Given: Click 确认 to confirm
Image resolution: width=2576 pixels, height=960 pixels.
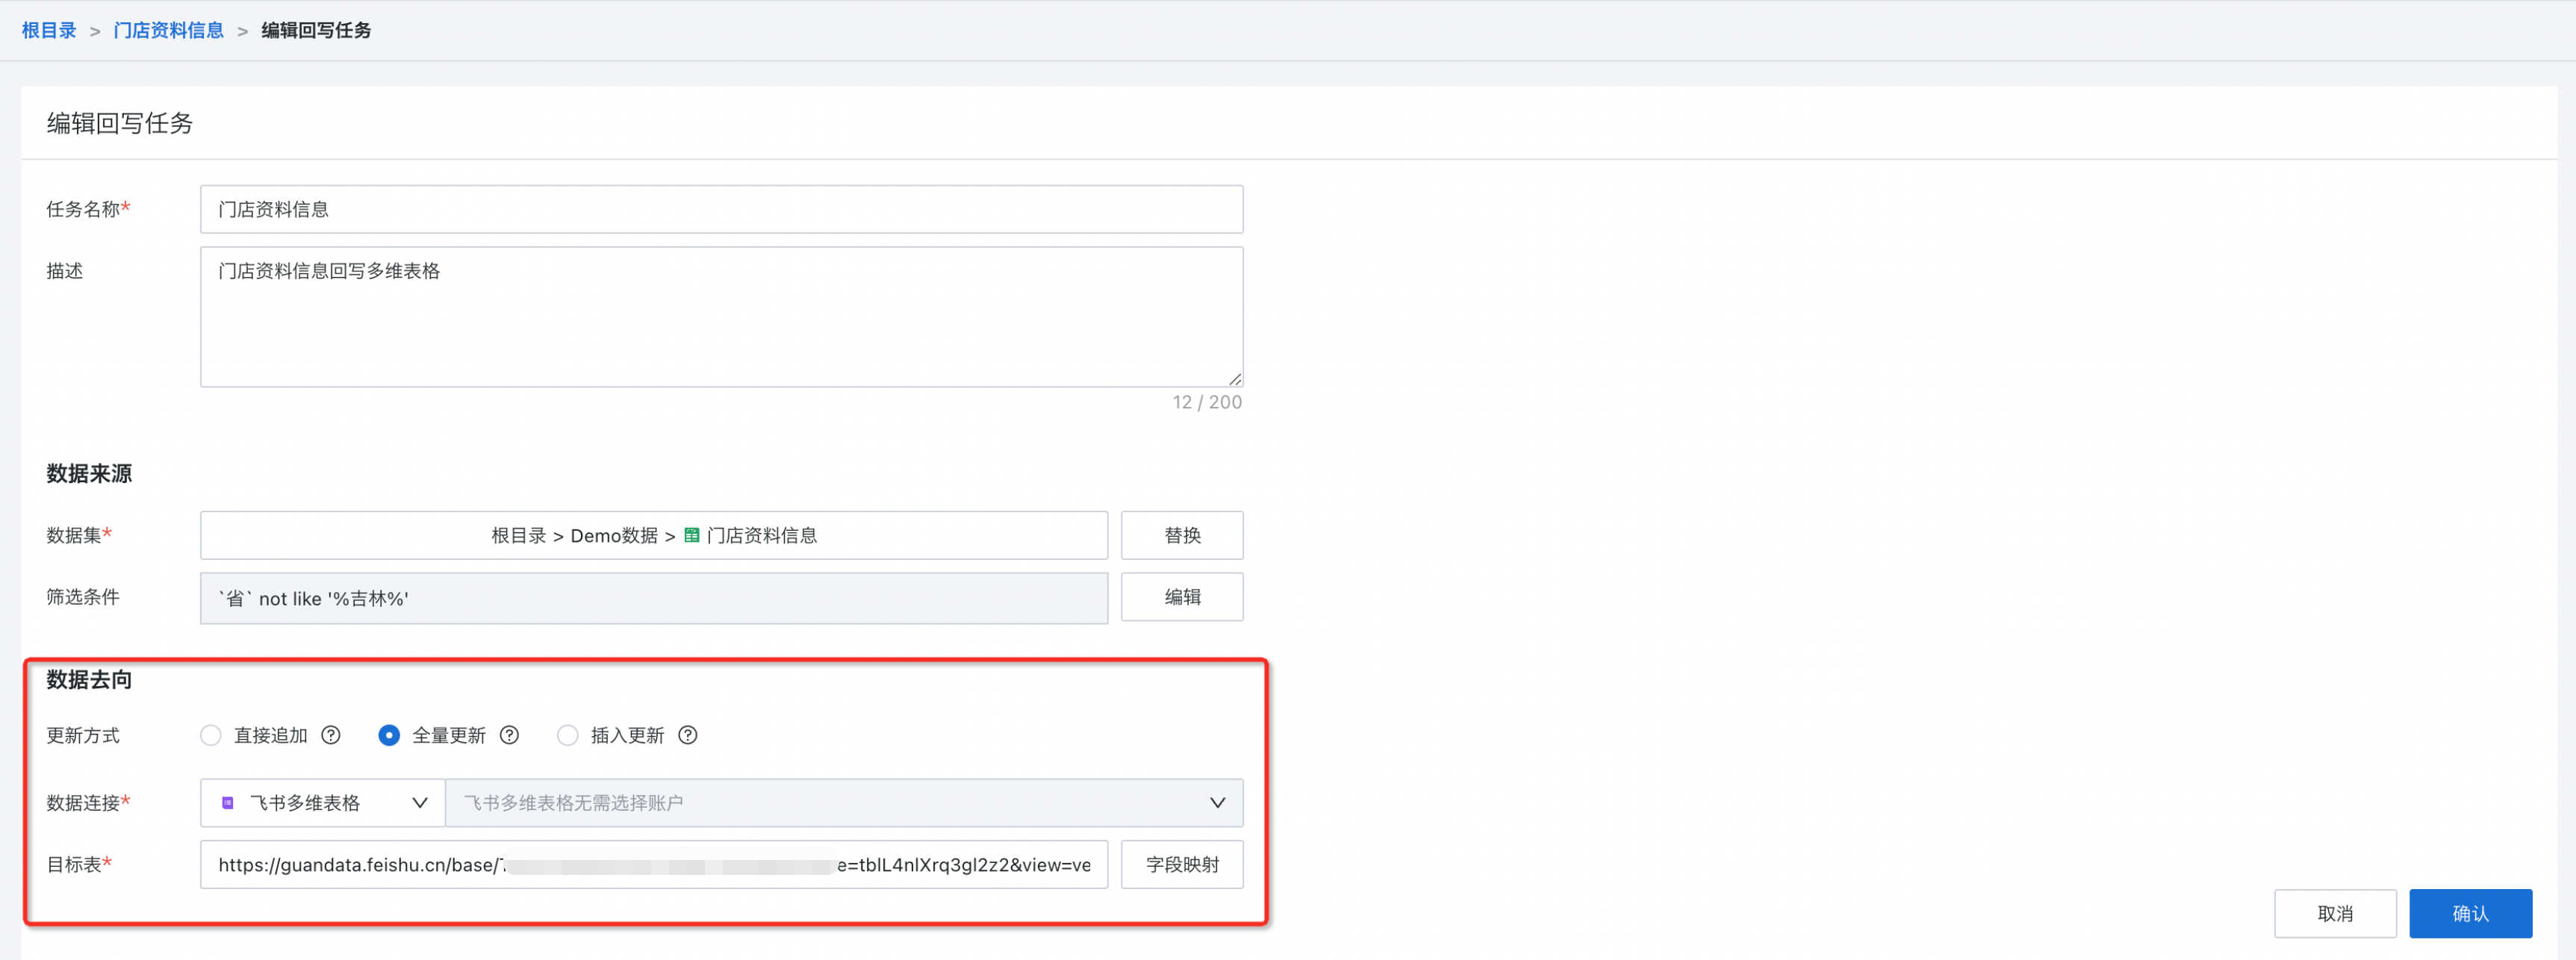Looking at the screenshot, I should [x=2470, y=913].
